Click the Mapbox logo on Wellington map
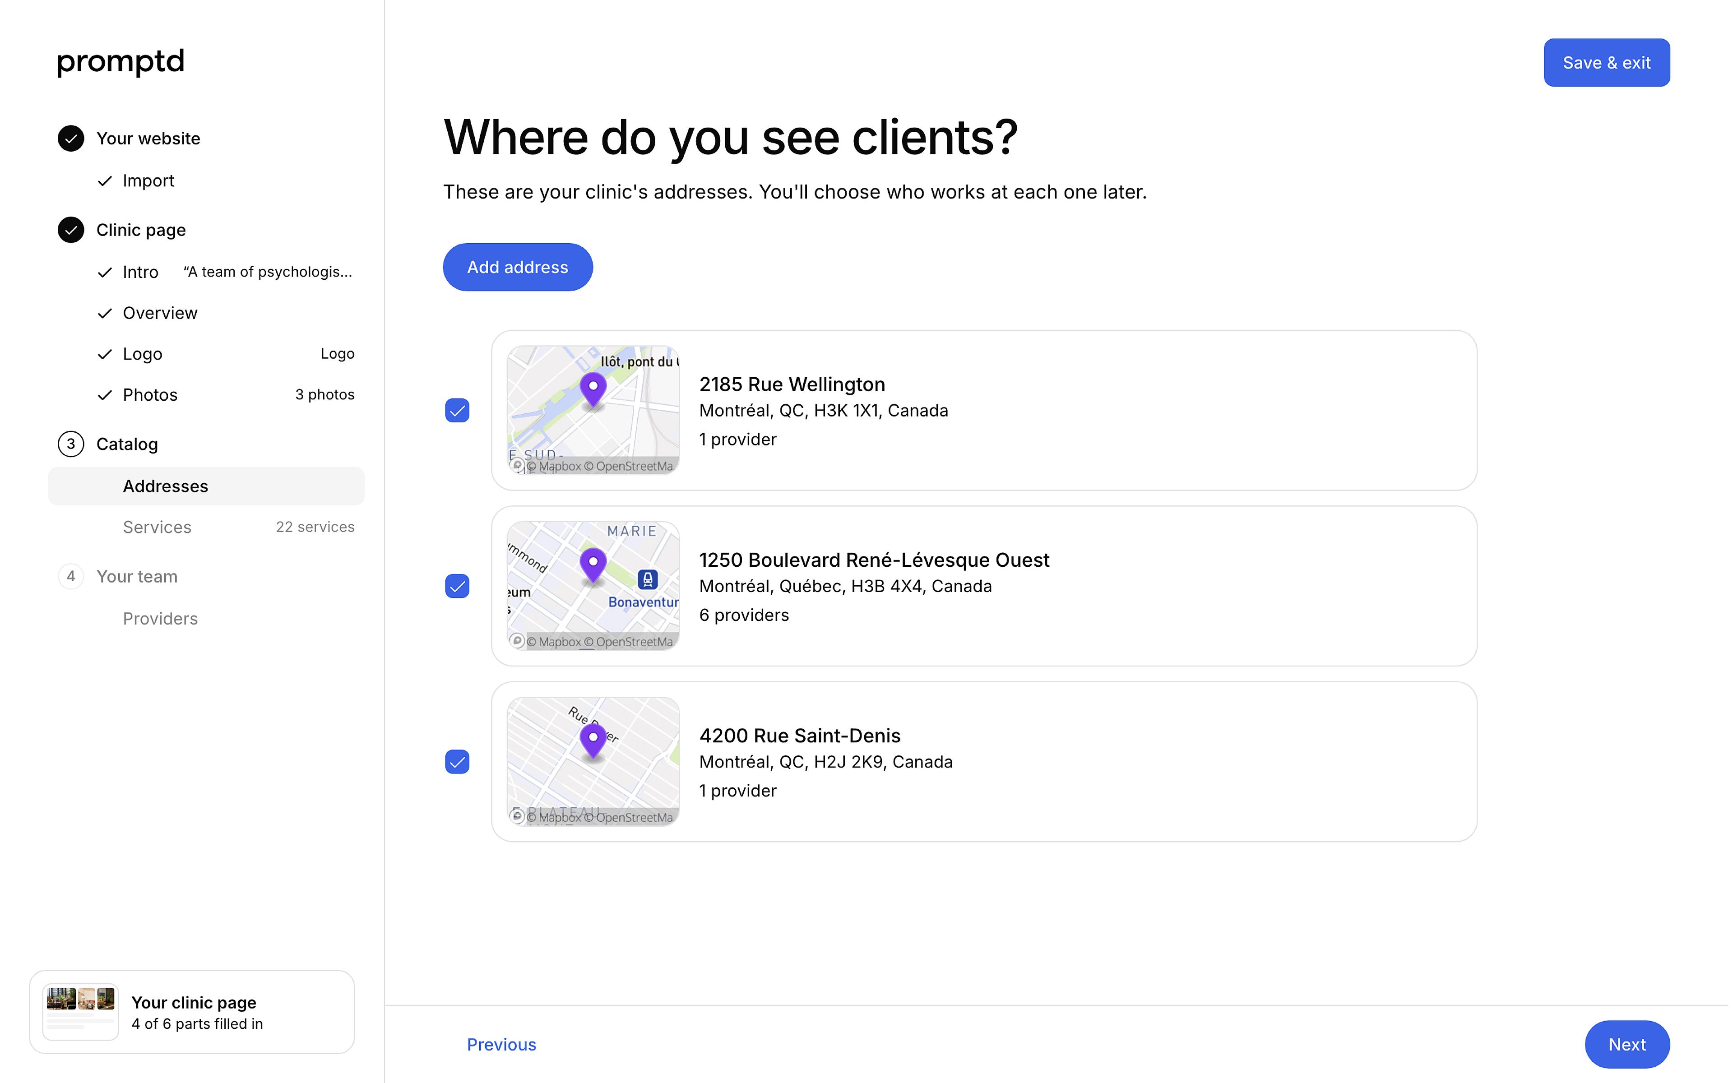This screenshot has height=1083, width=1733. click(517, 466)
